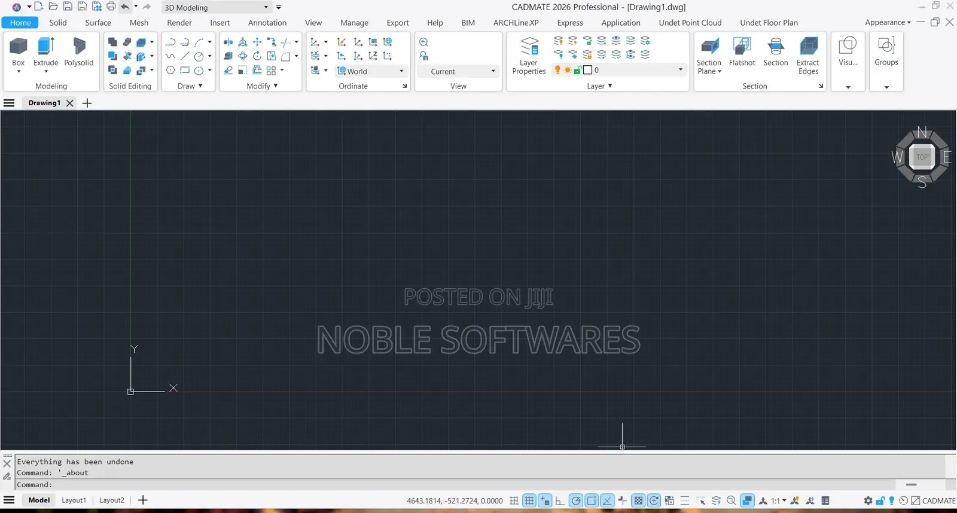This screenshot has width=957, height=513.
Task: Open the layer 0 dropdown list
Action: click(x=681, y=70)
